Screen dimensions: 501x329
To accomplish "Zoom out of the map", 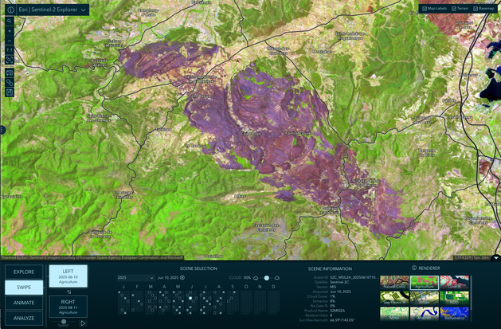I will coord(10,41).
